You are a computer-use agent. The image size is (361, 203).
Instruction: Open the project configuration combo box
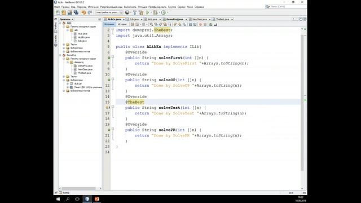[x=109, y=12]
